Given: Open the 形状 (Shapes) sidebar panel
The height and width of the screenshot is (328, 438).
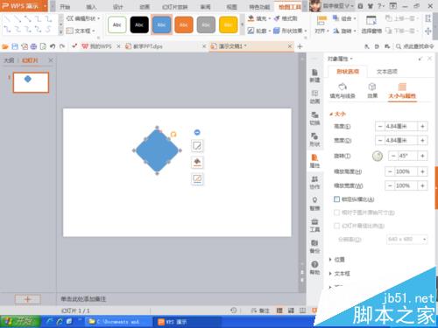Looking at the screenshot, I should (314, 140).
